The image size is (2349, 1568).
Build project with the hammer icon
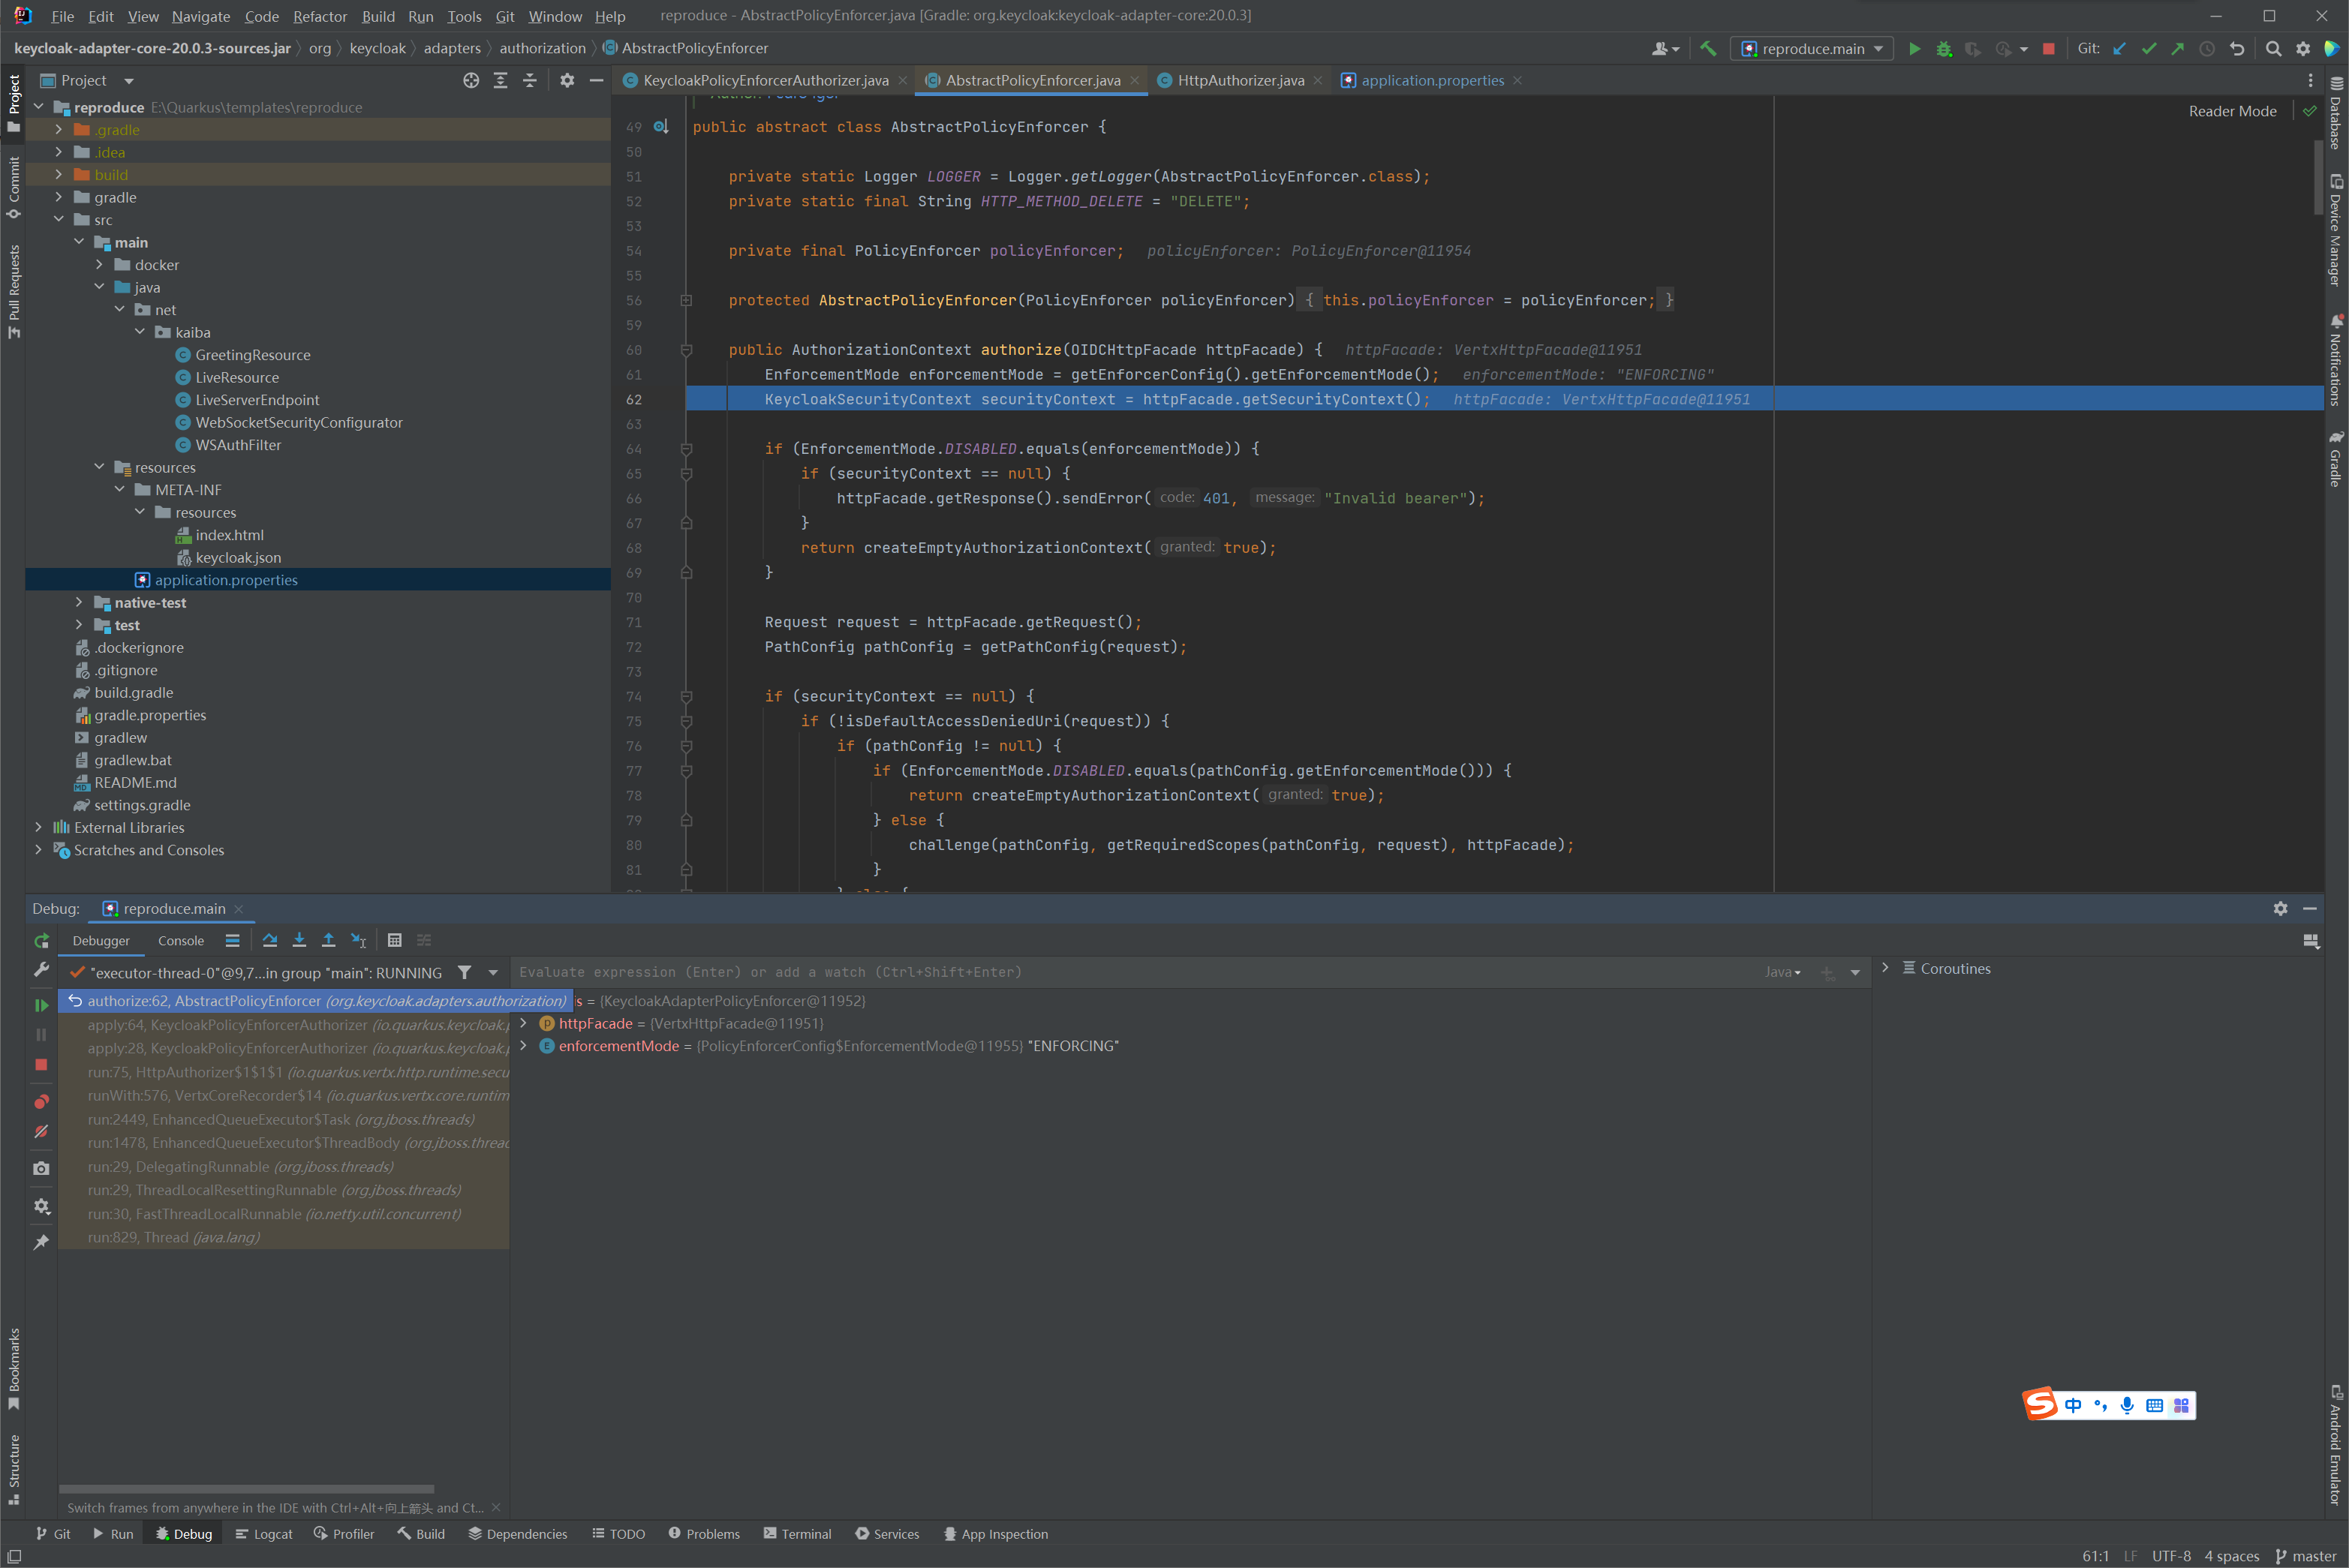1708,48
